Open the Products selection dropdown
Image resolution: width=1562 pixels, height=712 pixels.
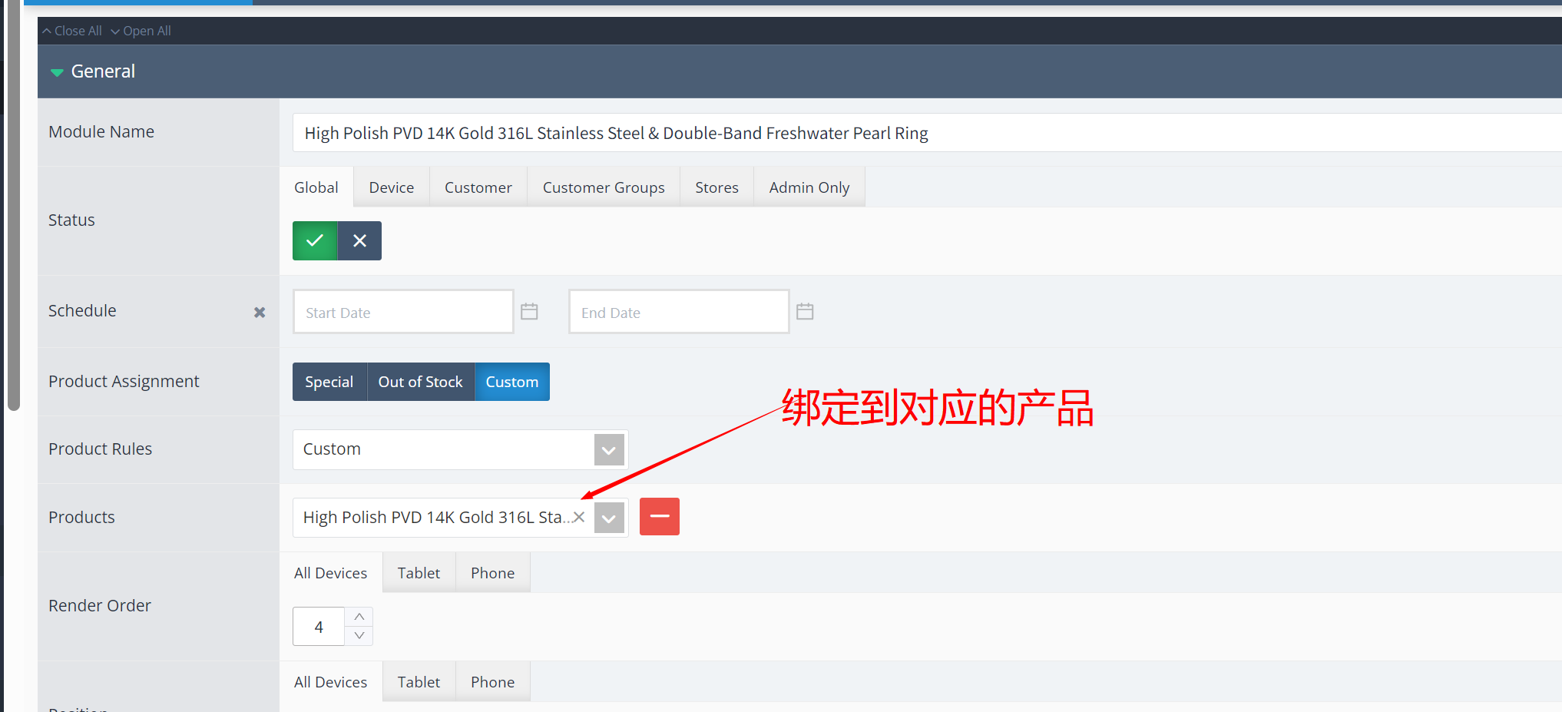click(x=608, y=517)
